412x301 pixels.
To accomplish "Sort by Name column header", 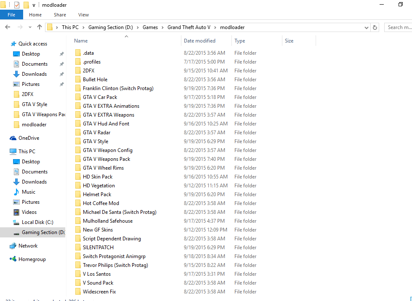I will pyautogui.click(x=81, y=41).
